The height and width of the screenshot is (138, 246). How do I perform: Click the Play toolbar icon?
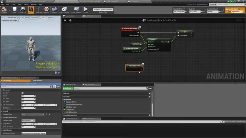point(86,10)
